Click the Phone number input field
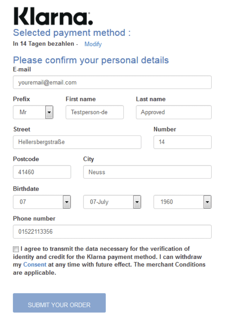 pyautogui.click(x=112, y=231)
